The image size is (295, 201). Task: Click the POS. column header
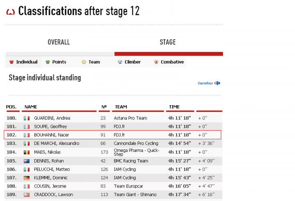(x=11, y=107)
